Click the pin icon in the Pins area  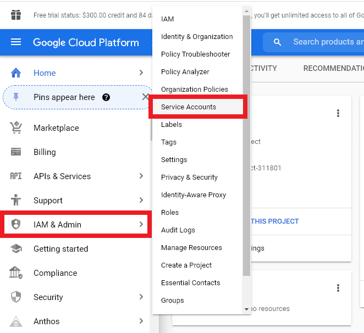click(x=16, y=97)
